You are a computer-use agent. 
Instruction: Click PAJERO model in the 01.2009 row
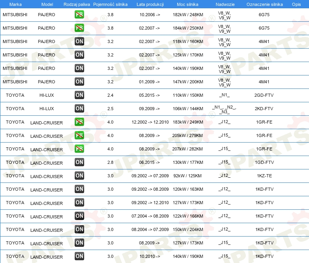click(x=47, y=82)
